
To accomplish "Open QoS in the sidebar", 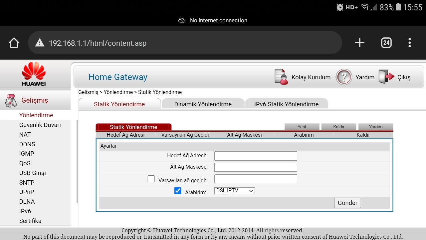I will tap(25, 163).
